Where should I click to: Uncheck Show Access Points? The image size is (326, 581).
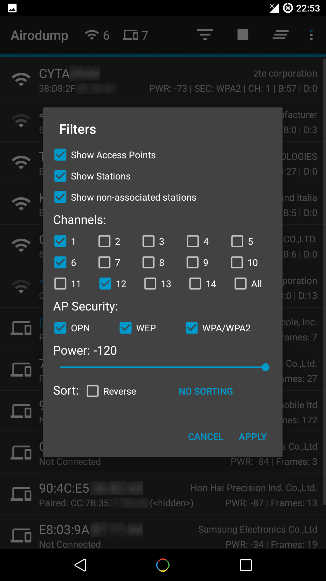[60, 155]
